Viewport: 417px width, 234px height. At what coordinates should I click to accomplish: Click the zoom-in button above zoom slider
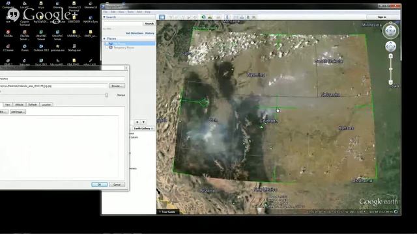click(x=390, y=56)
